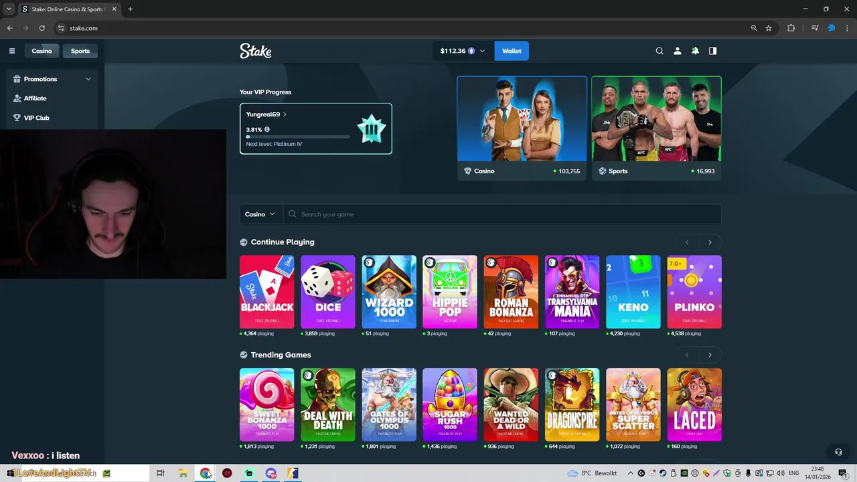Screen dimensions: 857x482
Task: Open Chrome media controls icon
Action: 815,28
